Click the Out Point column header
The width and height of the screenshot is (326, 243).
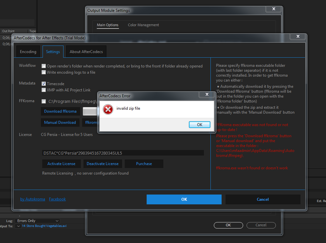pos(8,31)
